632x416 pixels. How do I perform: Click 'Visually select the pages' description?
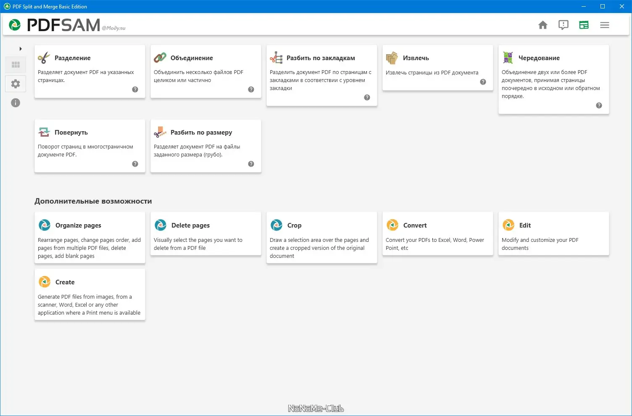pos(198,244)
